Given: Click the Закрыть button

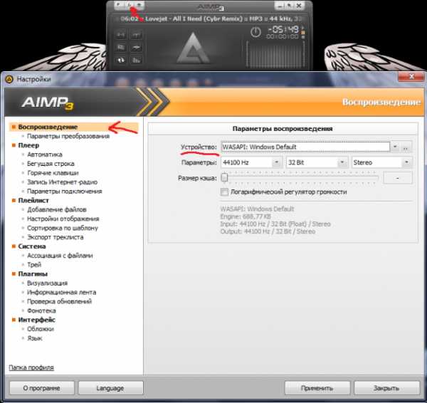Looking at the screenshot, I should click(x=386, y=388).
